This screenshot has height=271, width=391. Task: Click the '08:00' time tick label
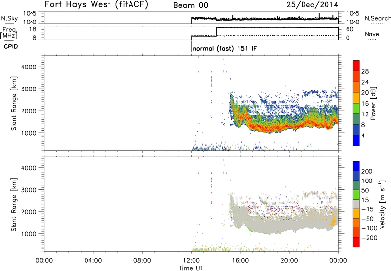click(x=142, y=261)
